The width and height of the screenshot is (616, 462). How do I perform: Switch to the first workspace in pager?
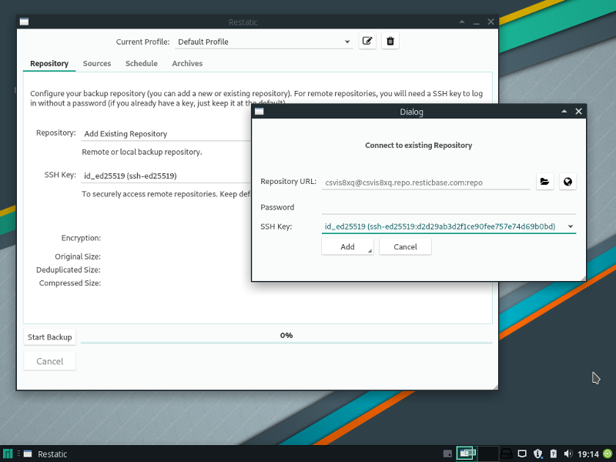pyautogui.click(x=467, y=454)
